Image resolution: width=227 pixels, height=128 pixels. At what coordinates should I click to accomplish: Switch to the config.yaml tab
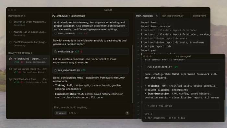[x=199, y=16]
